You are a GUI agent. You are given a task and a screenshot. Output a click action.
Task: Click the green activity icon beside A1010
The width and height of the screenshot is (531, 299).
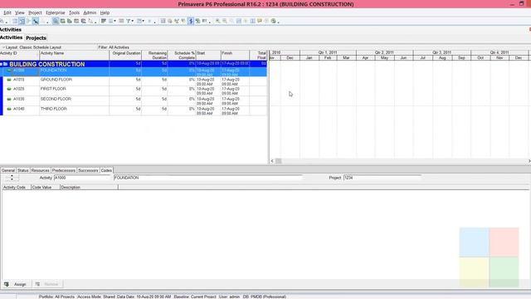point(9,80)
